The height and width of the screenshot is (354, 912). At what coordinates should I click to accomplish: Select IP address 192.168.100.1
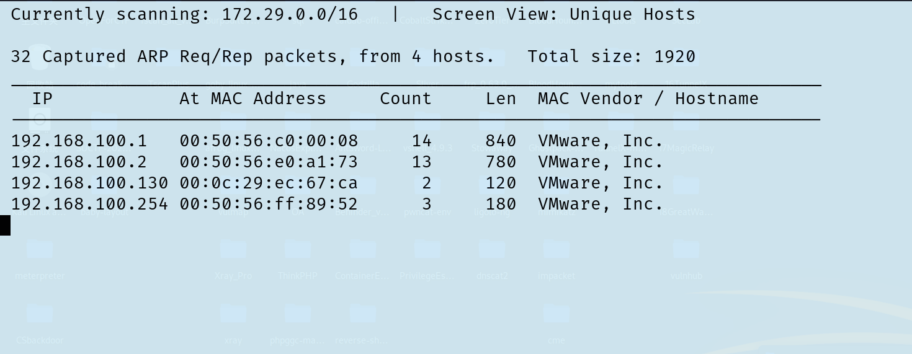[x=79, y=141]
